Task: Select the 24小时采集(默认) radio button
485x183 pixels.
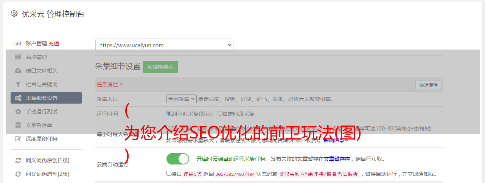Action: pos(169,113)
